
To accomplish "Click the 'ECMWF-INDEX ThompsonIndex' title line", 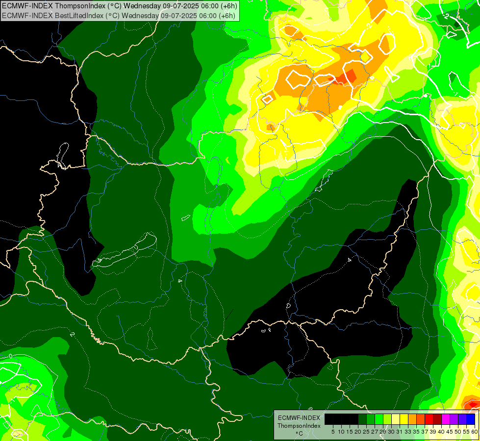I will pyautogui.click(x=119, y=6).
